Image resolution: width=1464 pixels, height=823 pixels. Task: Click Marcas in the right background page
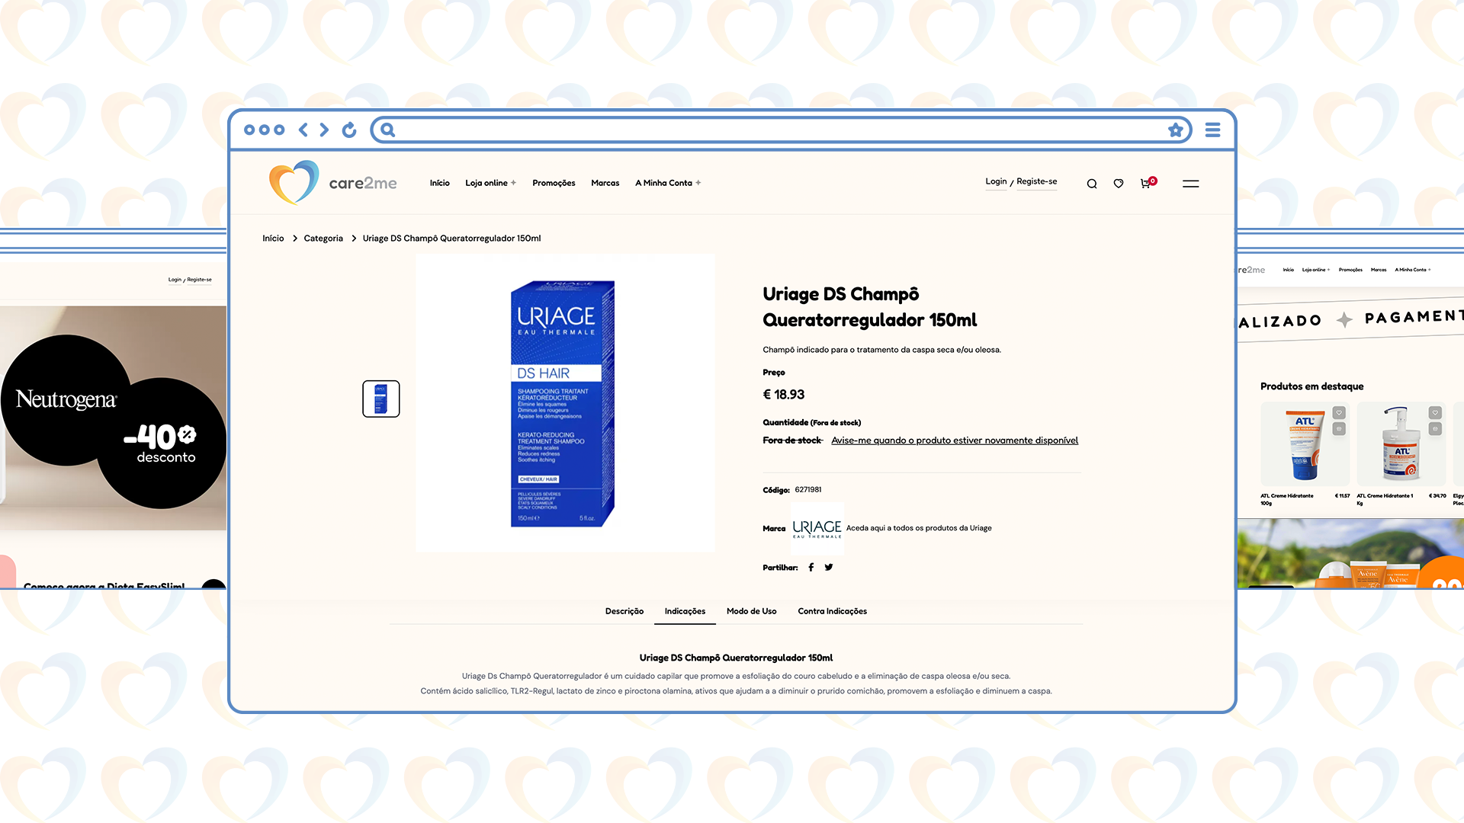[x=1379, y=270]
